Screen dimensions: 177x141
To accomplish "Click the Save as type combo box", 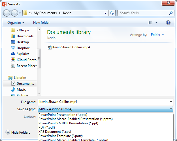I will coord(105,109).
